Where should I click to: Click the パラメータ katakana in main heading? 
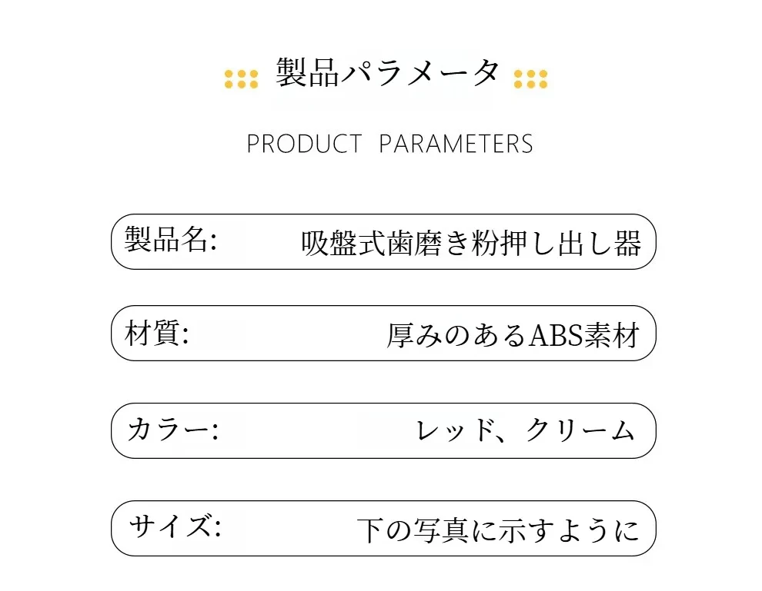coord(420,74)
